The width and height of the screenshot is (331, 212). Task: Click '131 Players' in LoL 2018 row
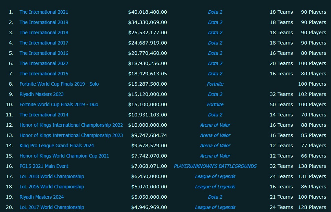[312, 176]
